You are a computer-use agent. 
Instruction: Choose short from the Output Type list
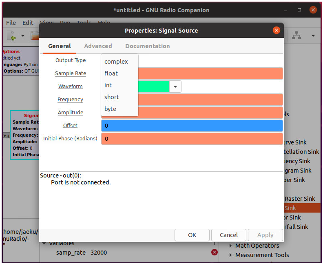click(119, 97)
